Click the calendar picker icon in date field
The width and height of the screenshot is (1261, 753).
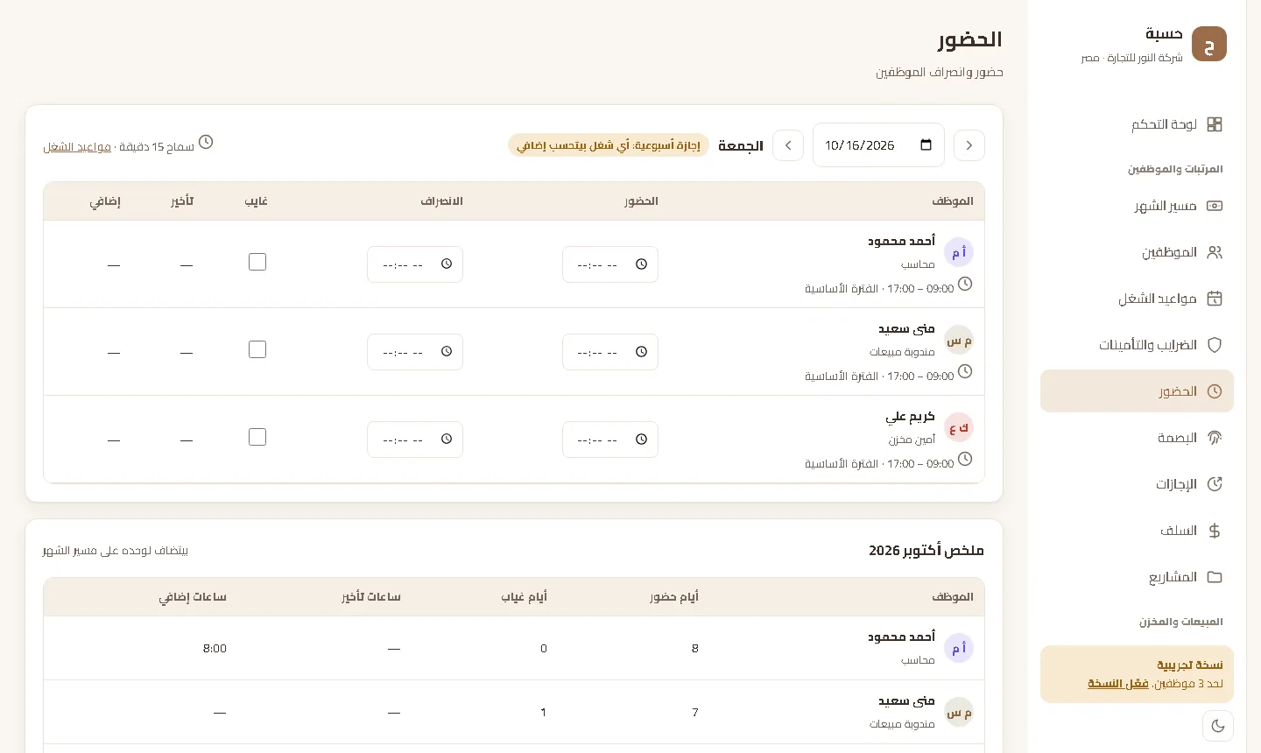pos(926,145)
